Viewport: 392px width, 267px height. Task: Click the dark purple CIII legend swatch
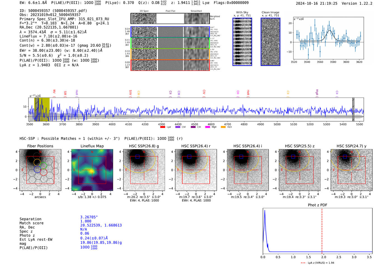pyautogui.click(x=193, y=127)
